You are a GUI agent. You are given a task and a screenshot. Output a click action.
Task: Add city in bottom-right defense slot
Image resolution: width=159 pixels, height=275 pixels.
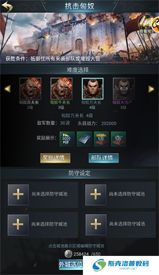[96, 225]
